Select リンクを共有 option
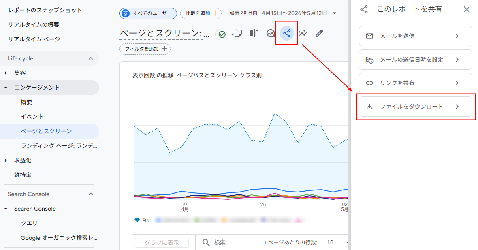The width and height of the screenshot is (478, 250). (416, 83)
